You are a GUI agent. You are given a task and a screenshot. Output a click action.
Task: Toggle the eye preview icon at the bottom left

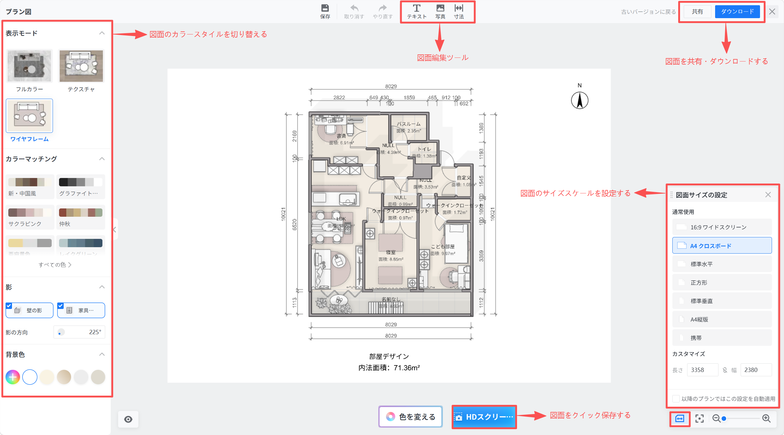tap(128, 419)
